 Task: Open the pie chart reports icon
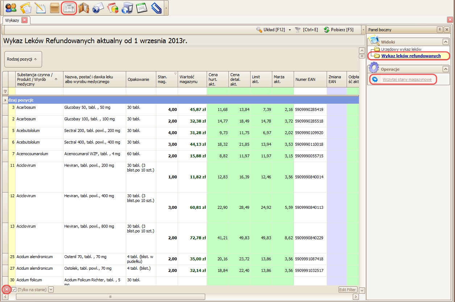pos(113,8)
